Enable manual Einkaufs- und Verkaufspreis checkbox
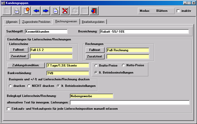197x124 pixels. click(x=9, y=109)
